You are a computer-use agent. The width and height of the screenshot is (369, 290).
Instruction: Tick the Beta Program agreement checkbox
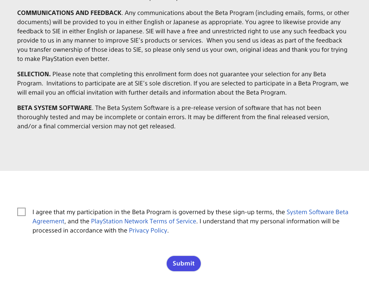(21, 212)
